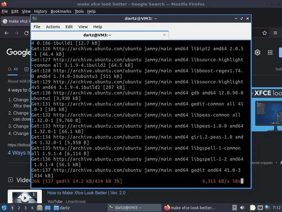Click the Google logo
Image resolution: width=282 pixels, height=212 pixels.
[19, 52]
